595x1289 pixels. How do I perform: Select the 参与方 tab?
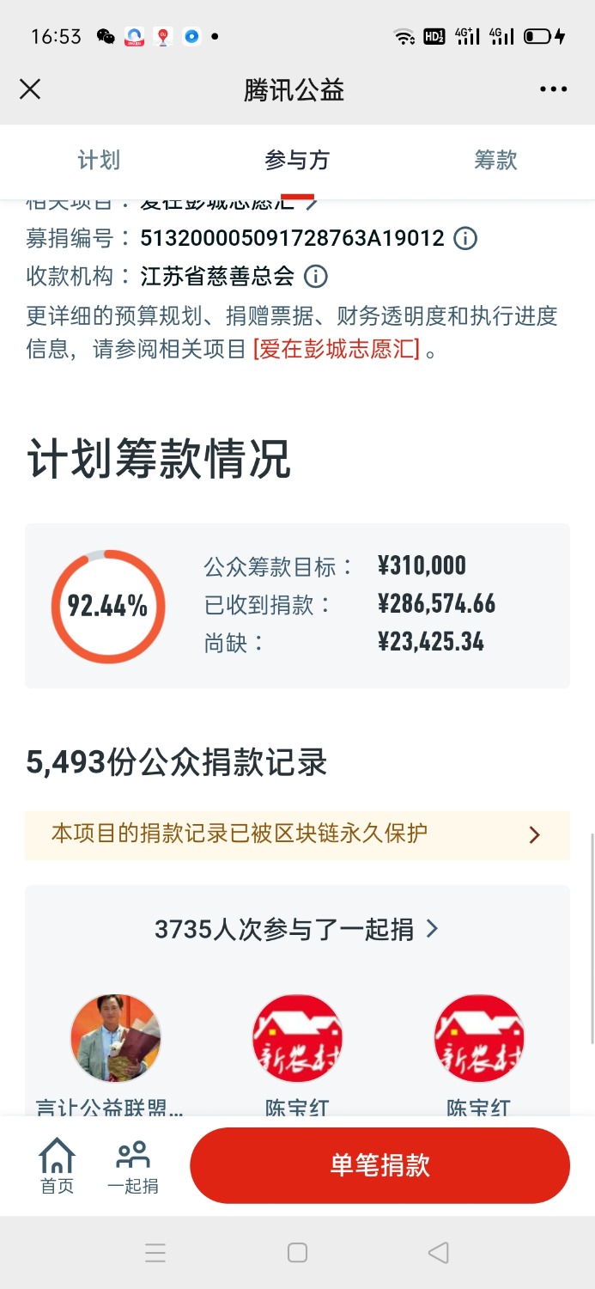click(297, 160)
